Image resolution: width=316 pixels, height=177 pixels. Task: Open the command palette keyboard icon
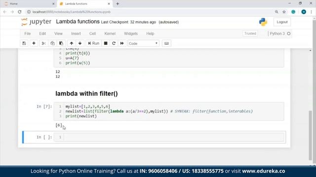(166, 43)
